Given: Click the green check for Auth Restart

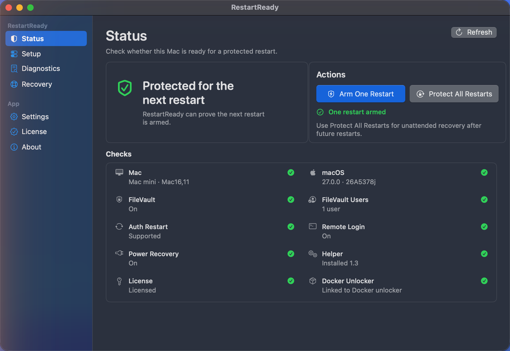Looking at the screenshot, I should 291,227.
